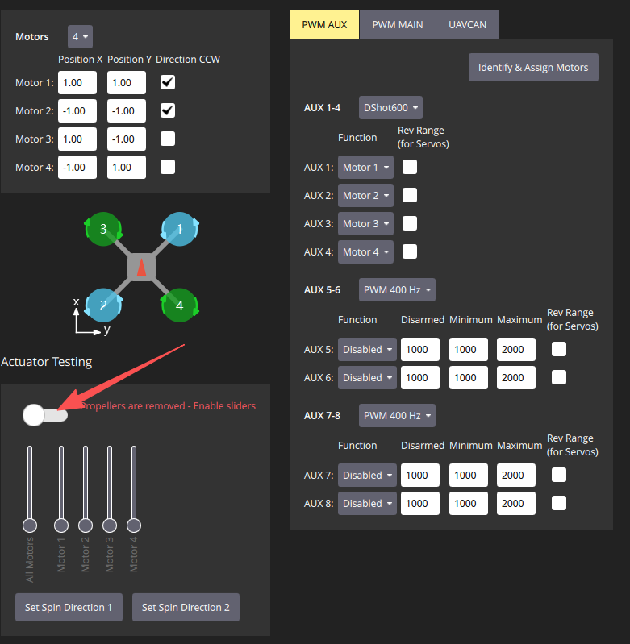Select motor 3 circle in airframe diagram

(x=103, y=229)
